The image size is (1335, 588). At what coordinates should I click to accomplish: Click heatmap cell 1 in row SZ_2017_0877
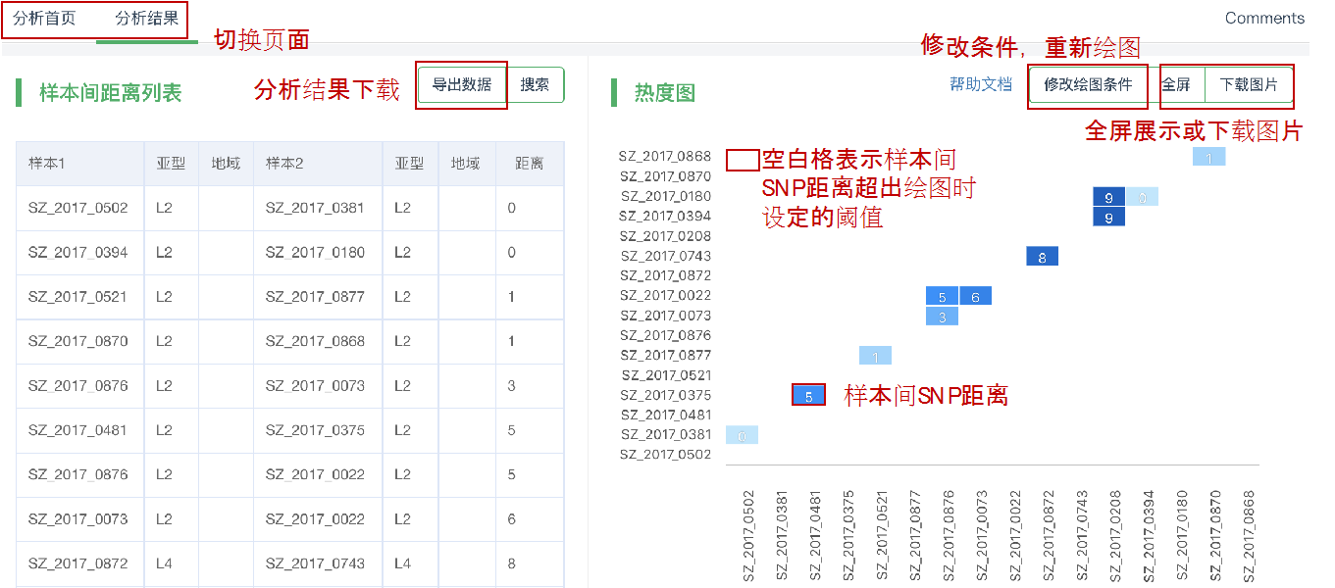[x=875, y=356]
